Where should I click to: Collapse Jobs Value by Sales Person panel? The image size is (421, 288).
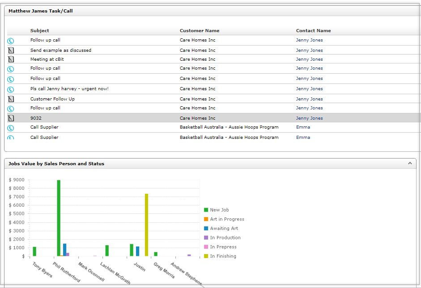(x=410, y=163)
